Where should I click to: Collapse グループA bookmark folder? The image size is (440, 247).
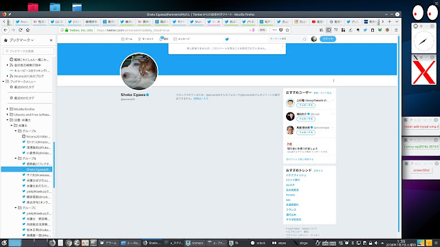tap(16, 131)
